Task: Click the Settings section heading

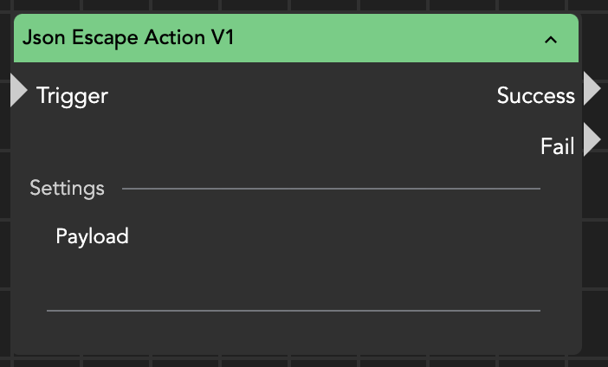Action: (67, 188)
